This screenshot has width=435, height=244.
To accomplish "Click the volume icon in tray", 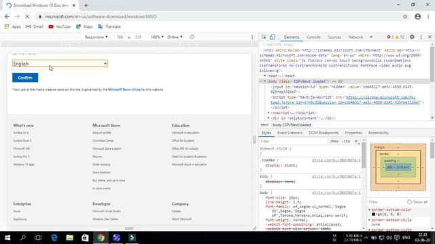I will click(x=389, y=238).
